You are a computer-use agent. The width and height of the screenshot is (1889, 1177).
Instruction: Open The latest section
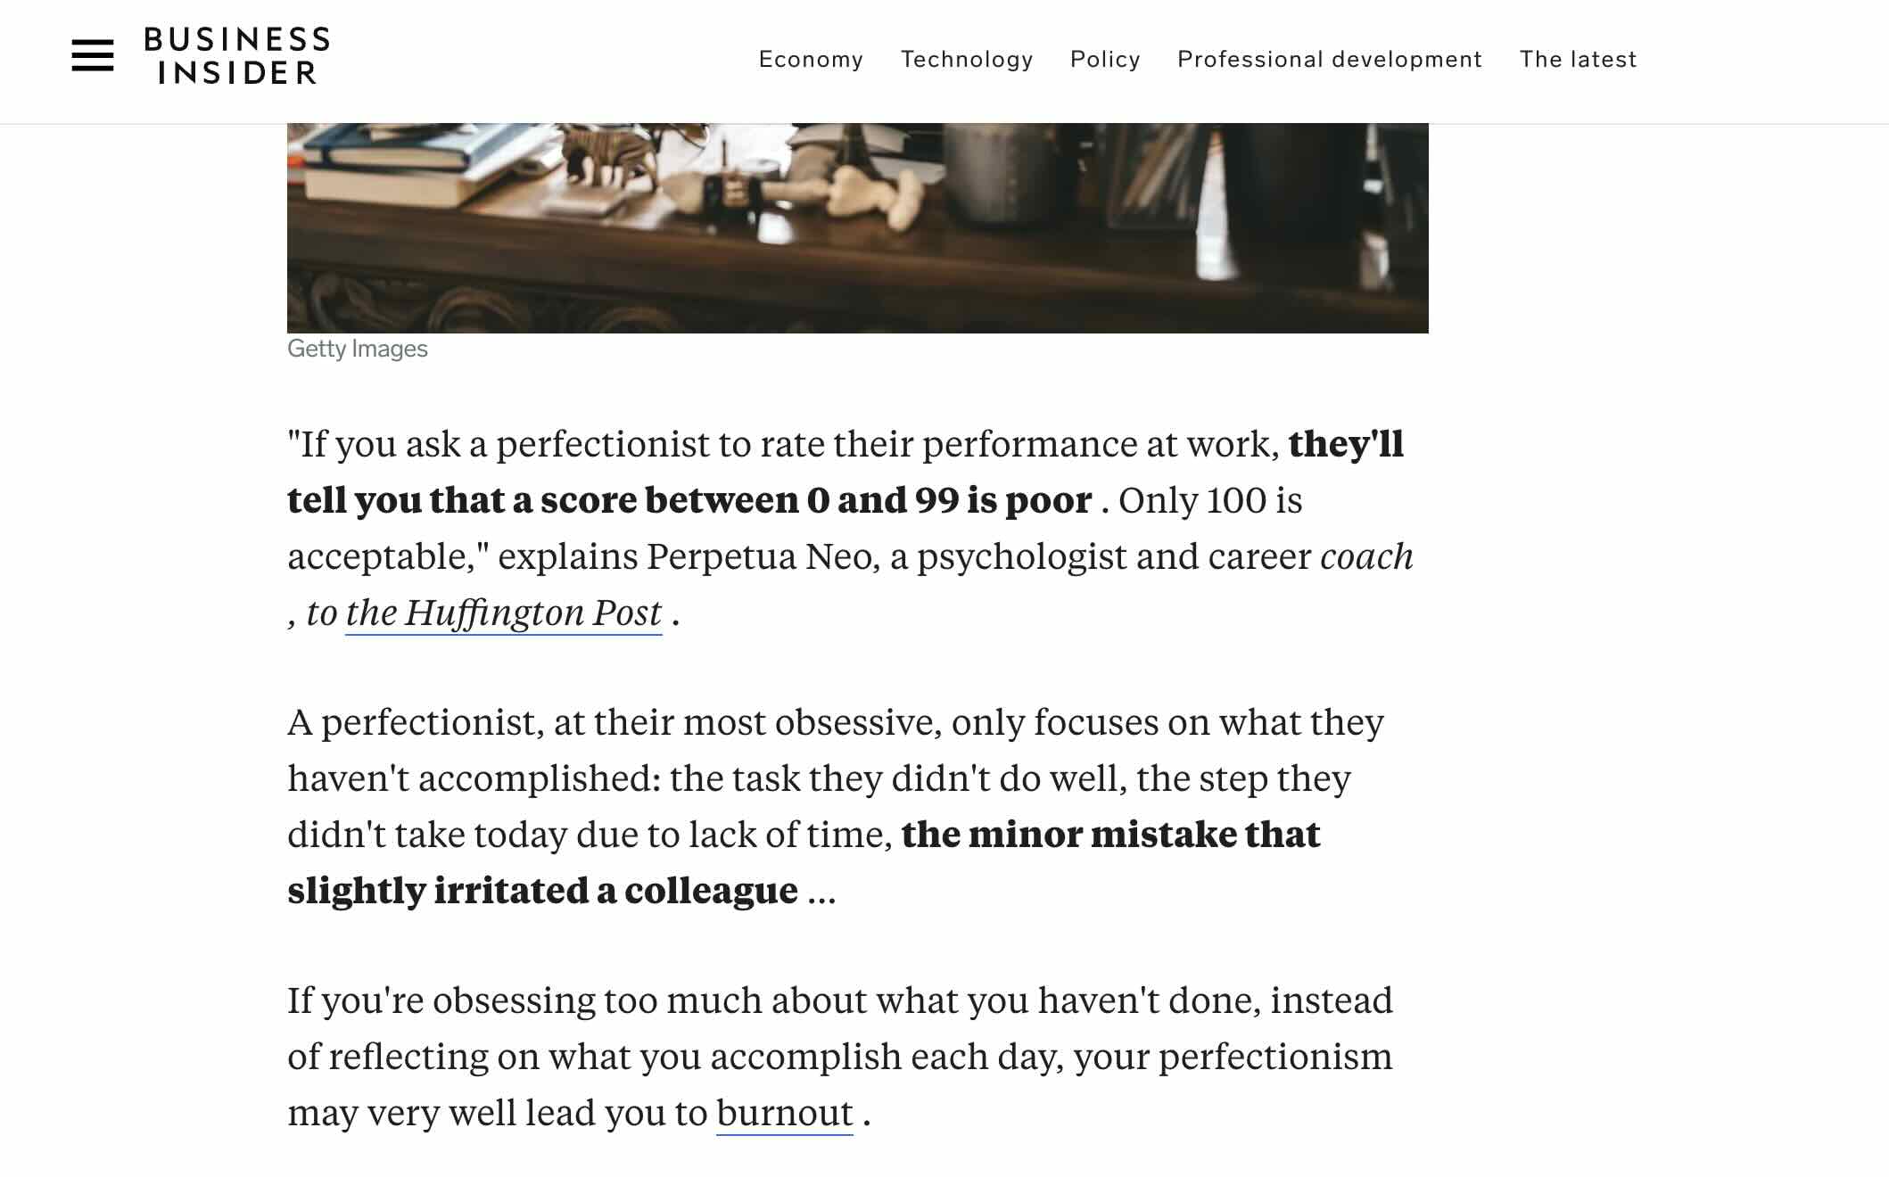(x=1578, y=60)
